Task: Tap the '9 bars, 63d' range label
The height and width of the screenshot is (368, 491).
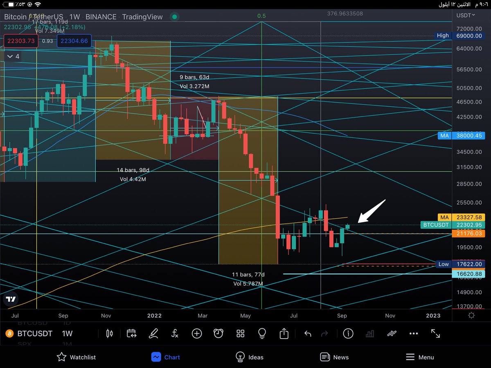Action: coord(194,77)
